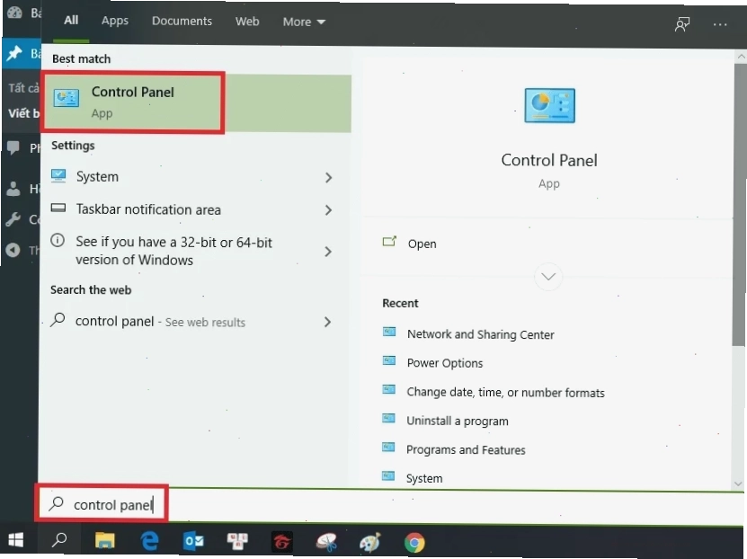Expand the Taskbar notification area arrow
Image resolution: width=747 pixels, height=559 pixels.
328,210
